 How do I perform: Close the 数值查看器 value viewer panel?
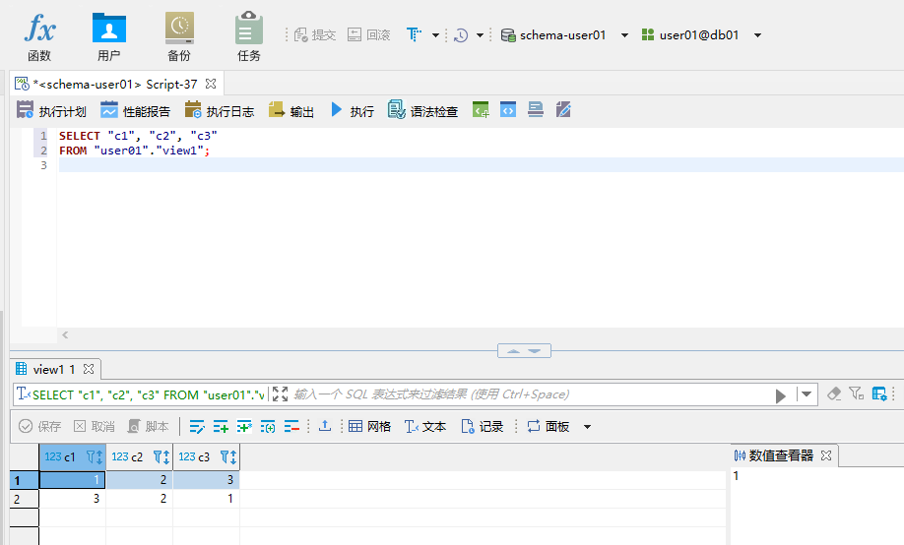827,455
